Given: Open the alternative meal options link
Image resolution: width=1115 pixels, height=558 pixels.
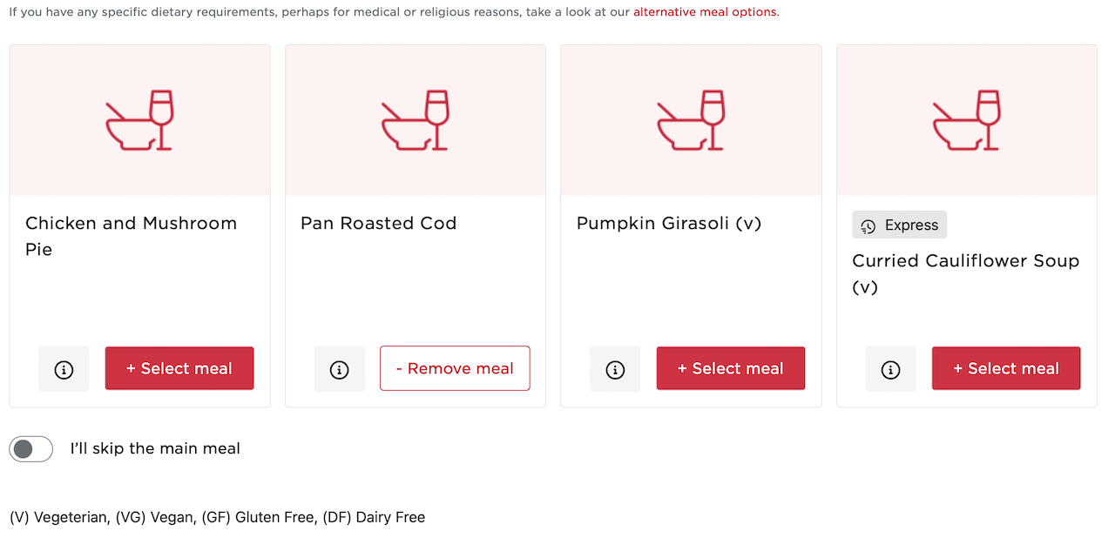Looking at the screenshot, I should pos(705,12).
